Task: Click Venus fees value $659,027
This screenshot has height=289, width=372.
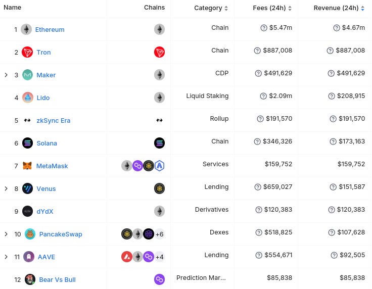Action: coord(278,187)
